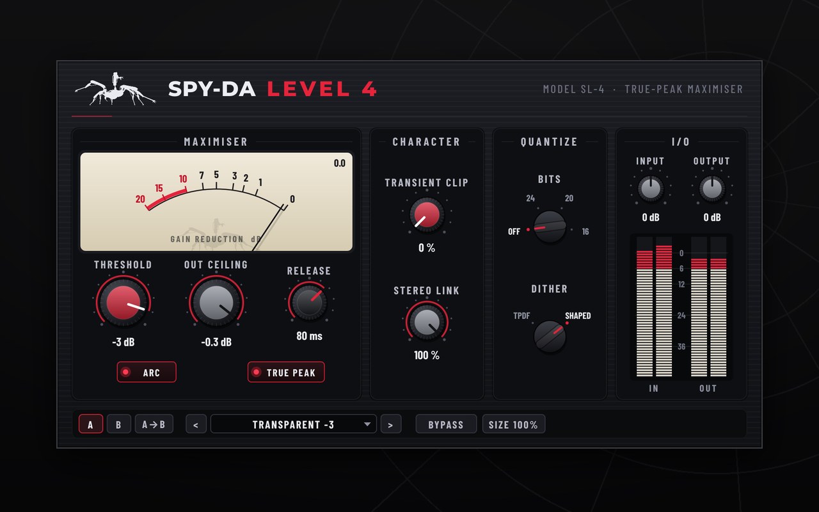Select the 16 bits position
Screen dimensions: 819x512
[585, 232]
